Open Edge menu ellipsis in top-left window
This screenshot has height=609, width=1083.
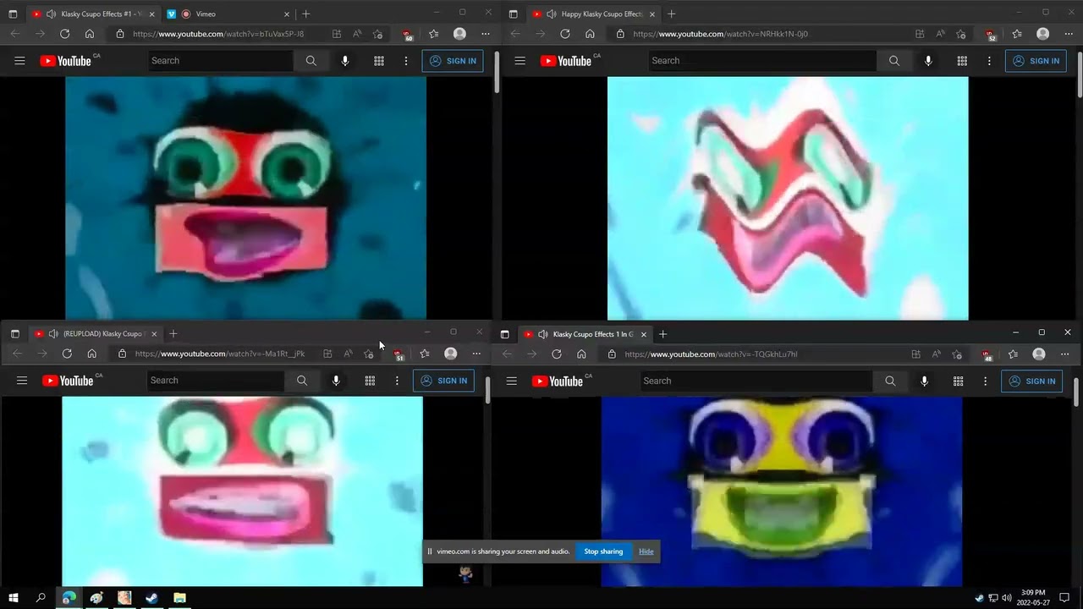tap(486, 34)
